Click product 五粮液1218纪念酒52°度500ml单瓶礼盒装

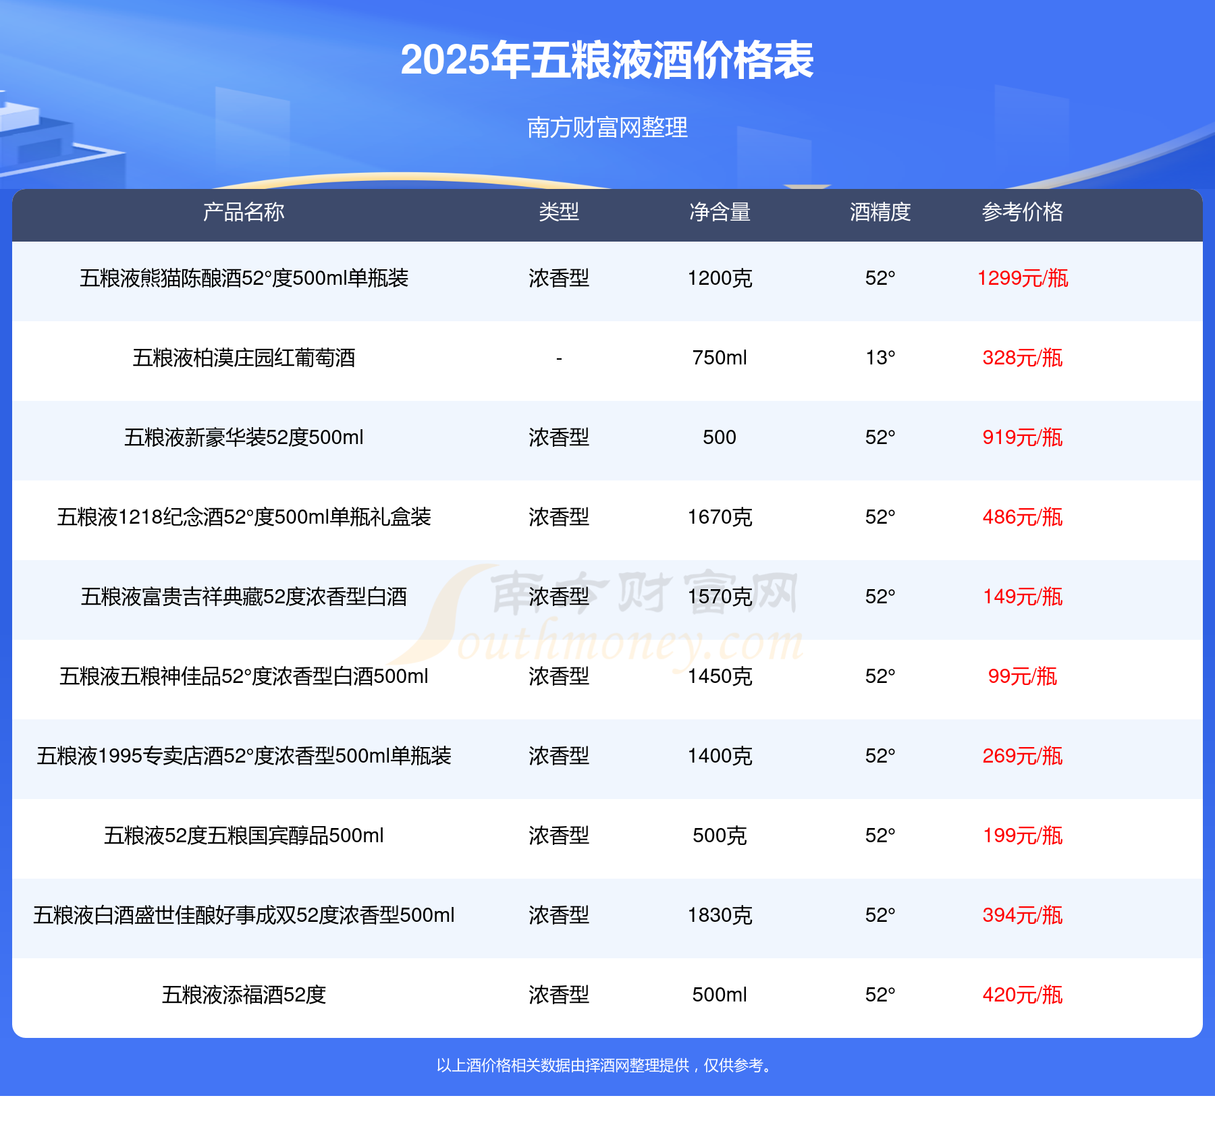coord(244,517)
